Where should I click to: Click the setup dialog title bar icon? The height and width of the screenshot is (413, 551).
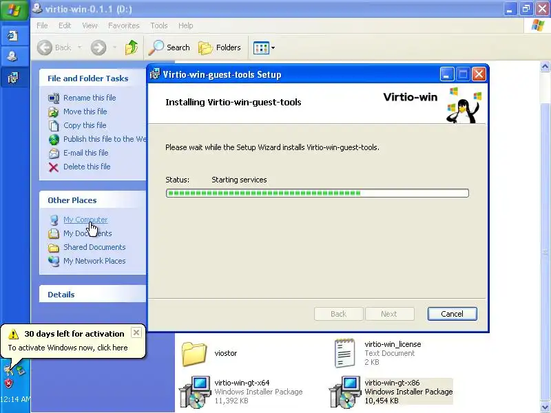[x=155, y=74]
